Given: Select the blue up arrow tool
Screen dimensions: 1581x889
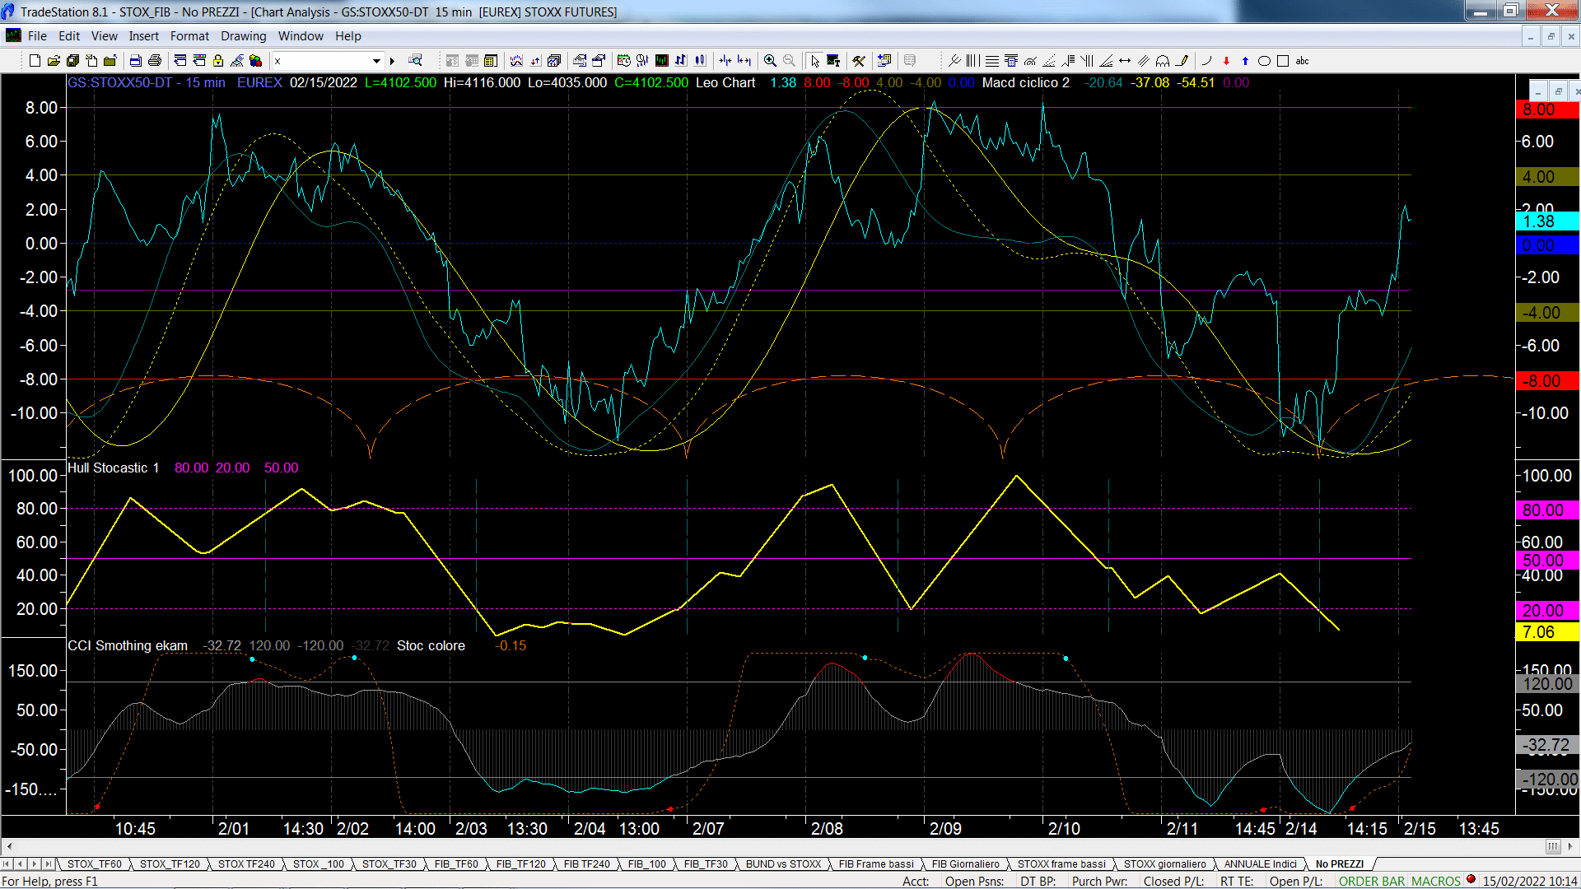Looking at the screenshot, I should click(1245, 61).
